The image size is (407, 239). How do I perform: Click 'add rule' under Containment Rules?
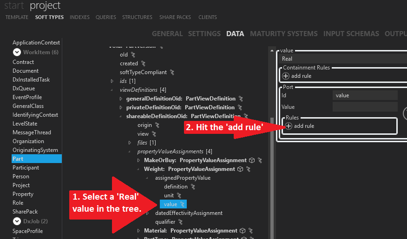[x=301, y=76]
